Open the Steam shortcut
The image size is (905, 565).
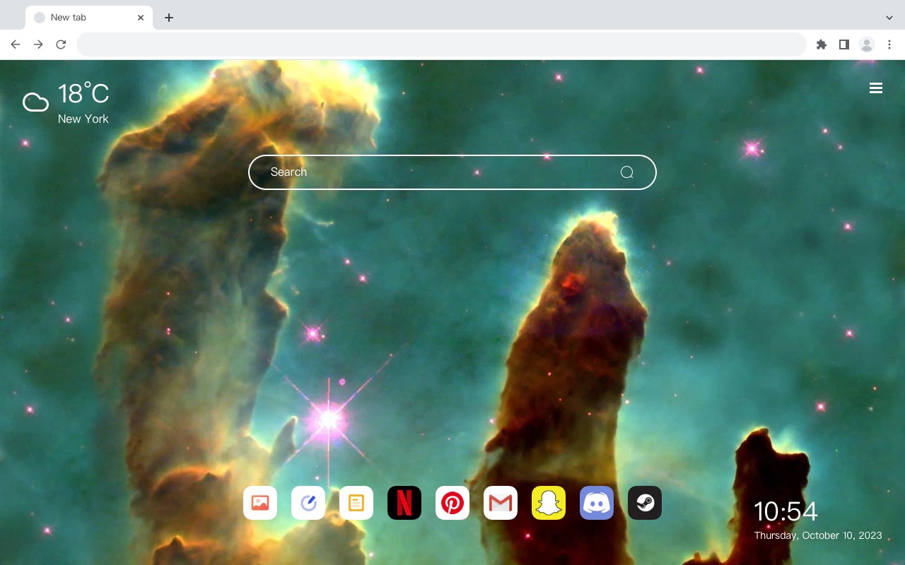coord(645,503)
